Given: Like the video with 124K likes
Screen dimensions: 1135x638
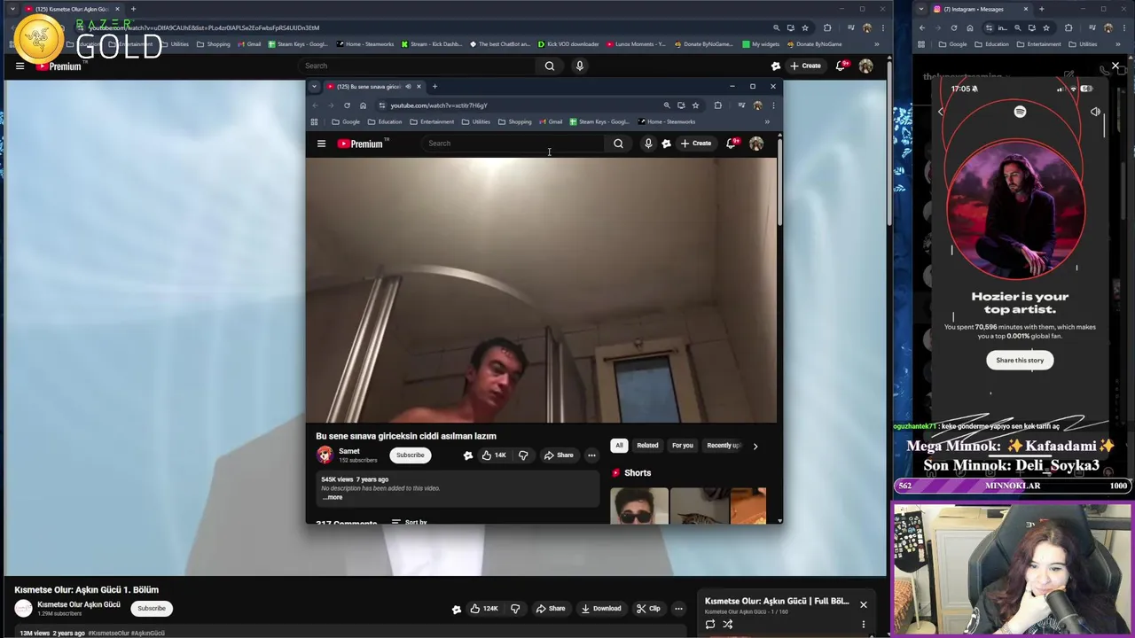Looking at the screenshot, I should (x=484, y=608).
